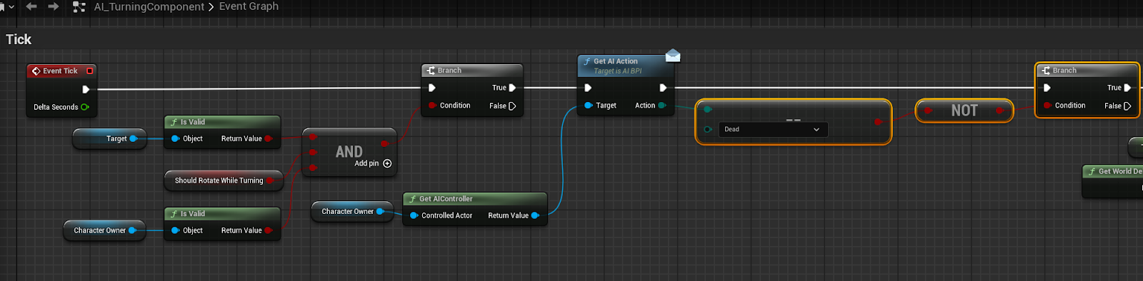Viewport: 1143px width, 281px height.
Task: Go forward using the forward arrow
Action: 54,6
